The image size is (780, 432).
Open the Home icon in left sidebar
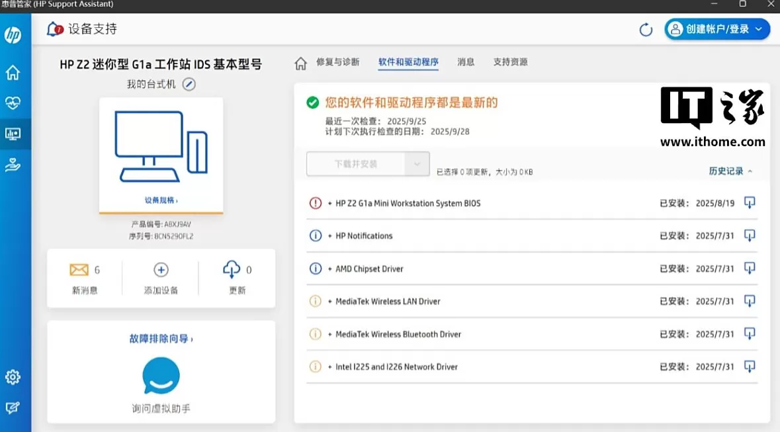point(13,73)
